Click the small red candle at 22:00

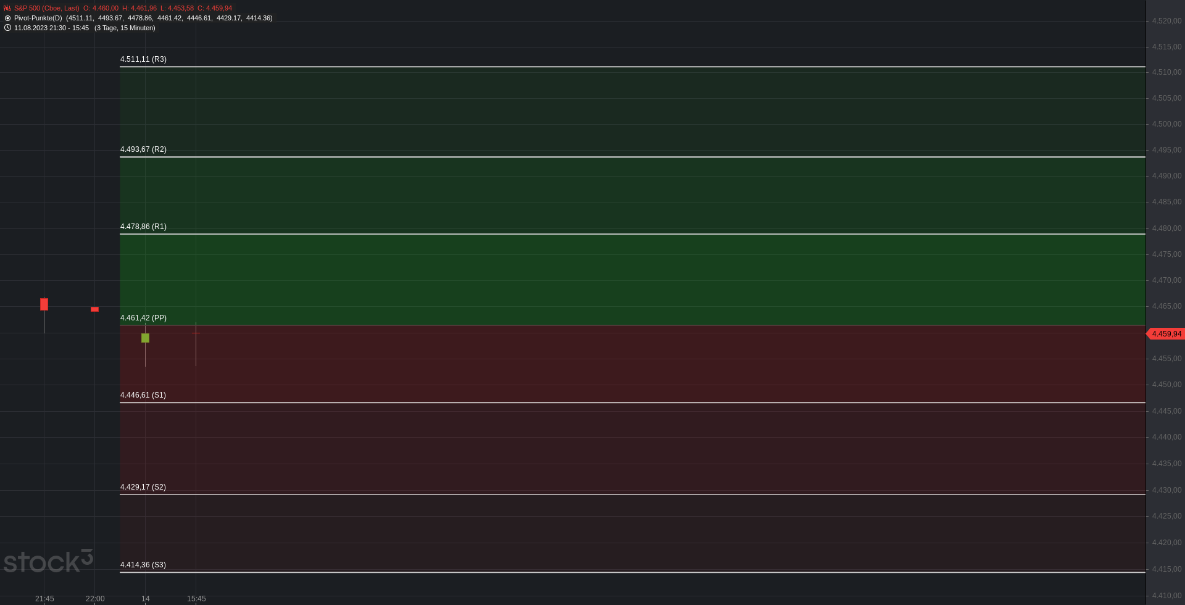tap(94, 309)
